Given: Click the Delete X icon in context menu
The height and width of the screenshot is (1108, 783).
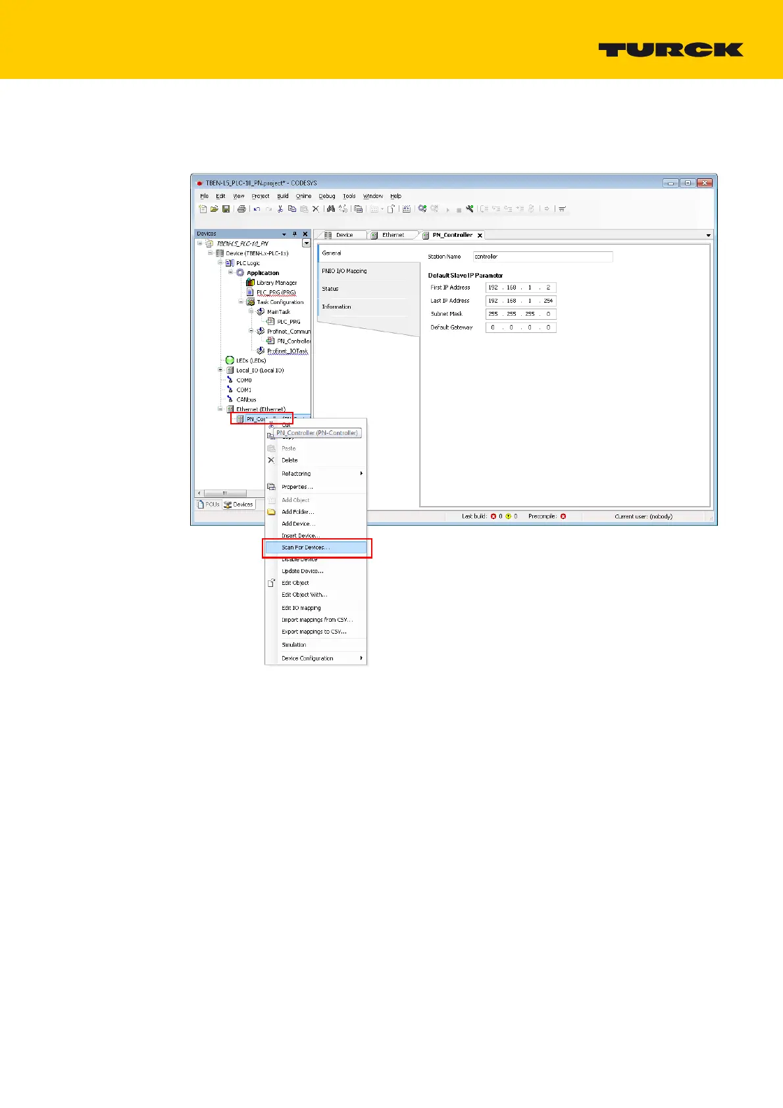Looking at the screenshot, I should click(271, 461).
